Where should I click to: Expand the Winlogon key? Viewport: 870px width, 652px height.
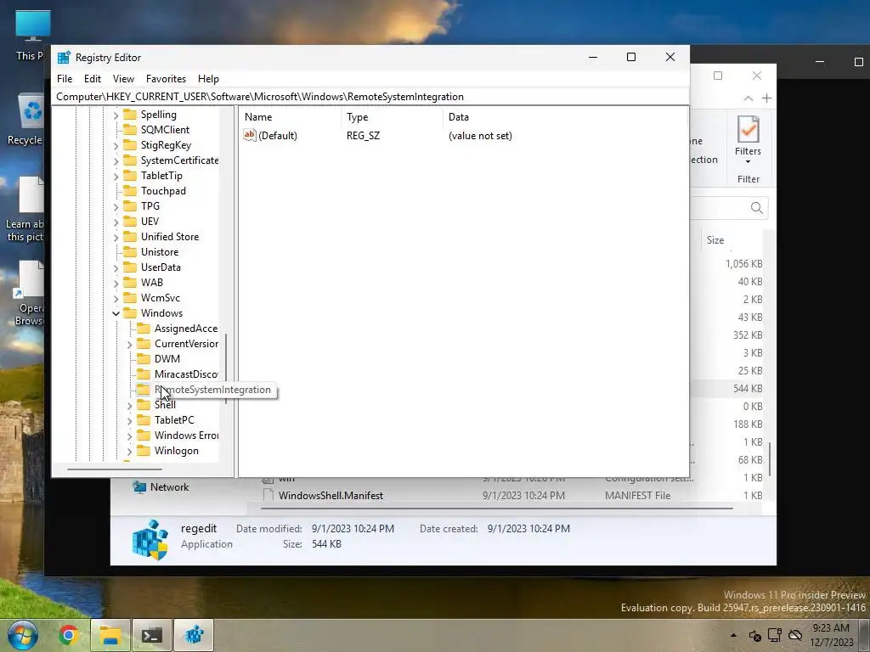point(129,452)
